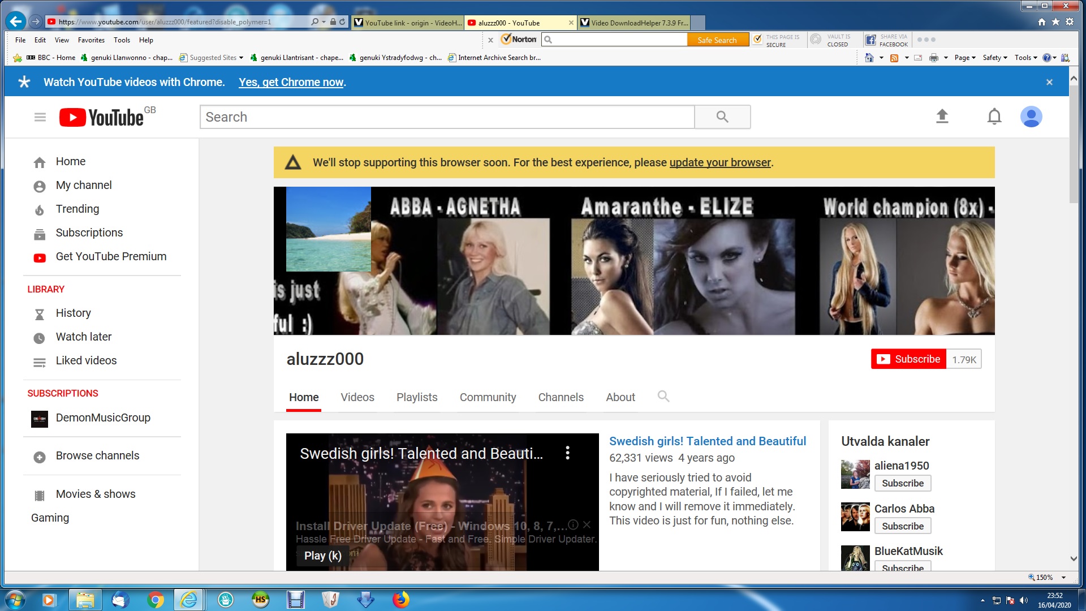The image size is (1086, 611).
Task: Switch to the Playlists channel tab
Action: 417,397
